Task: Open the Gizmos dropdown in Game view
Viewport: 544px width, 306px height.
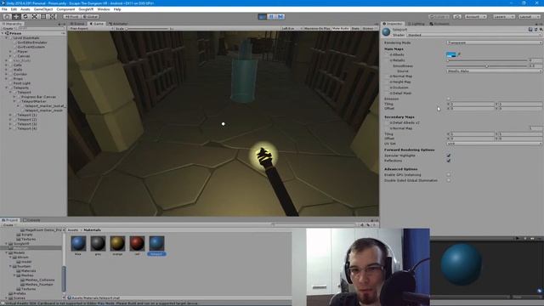Action: (x=369, y=28)
